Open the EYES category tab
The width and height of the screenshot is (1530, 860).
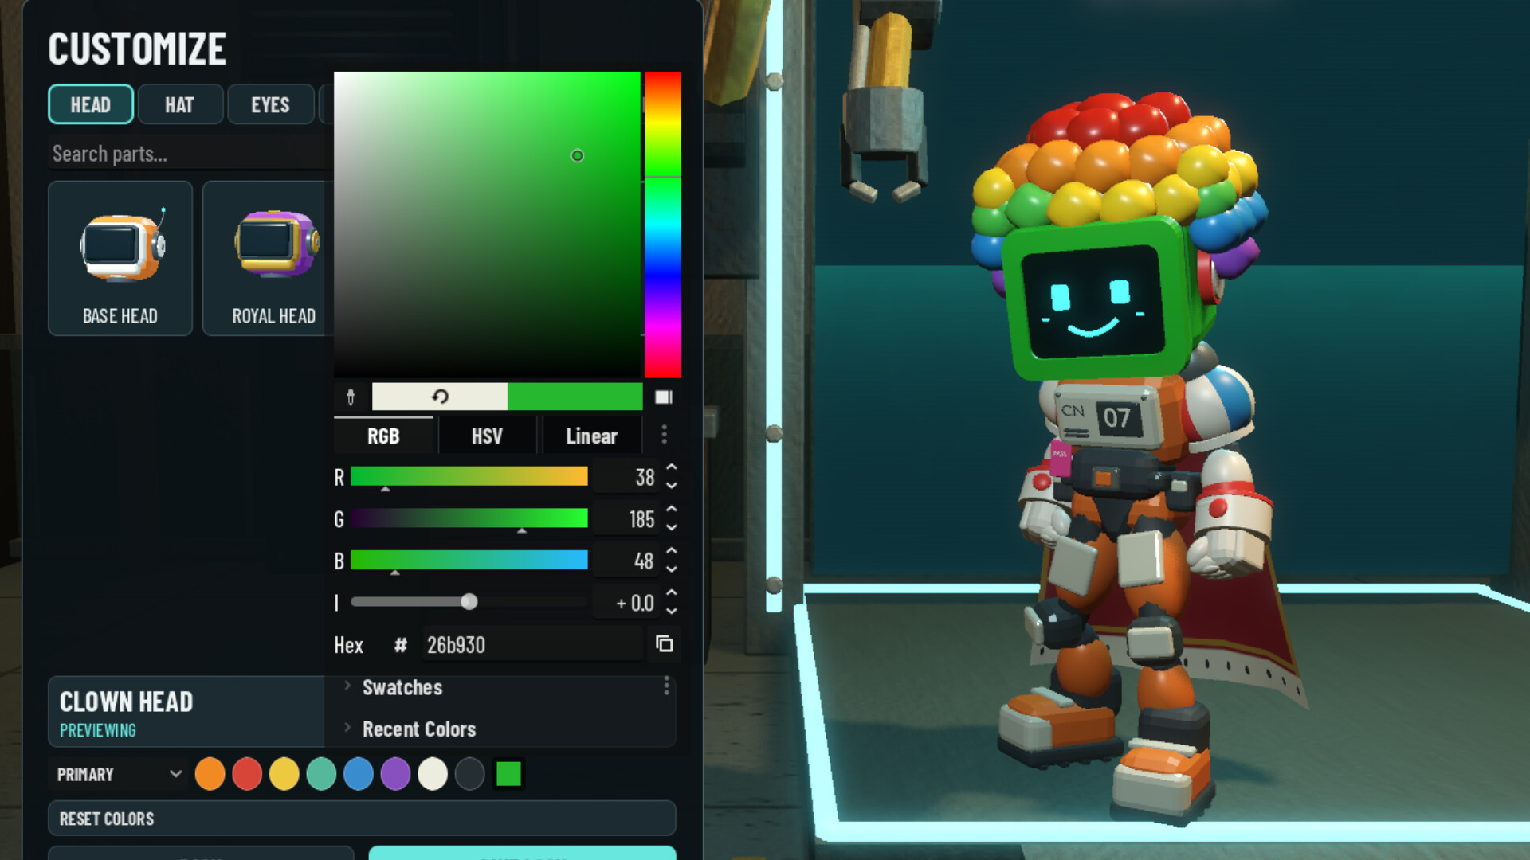click(x=270, y=104)
